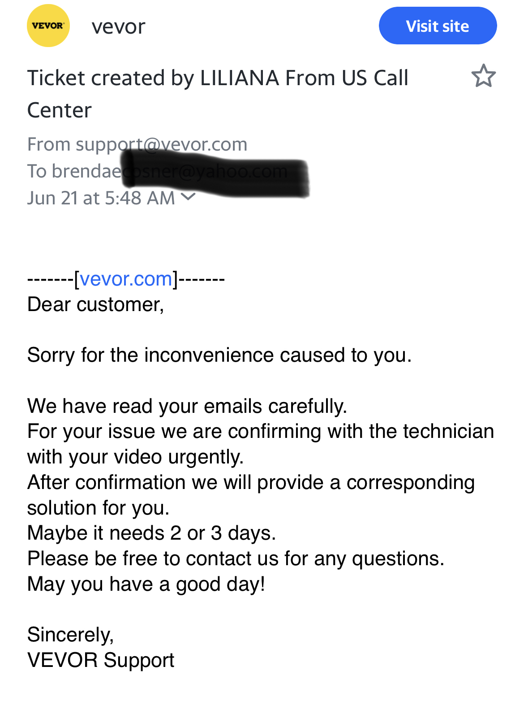This screenshot has height=701, width=524.
Task: Tap the Sorry for the inconvenience sentence
Action: (219, 355)
